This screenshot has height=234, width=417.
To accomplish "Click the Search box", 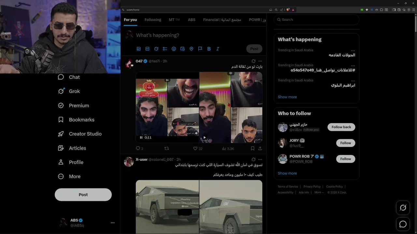I will point(316,20).
